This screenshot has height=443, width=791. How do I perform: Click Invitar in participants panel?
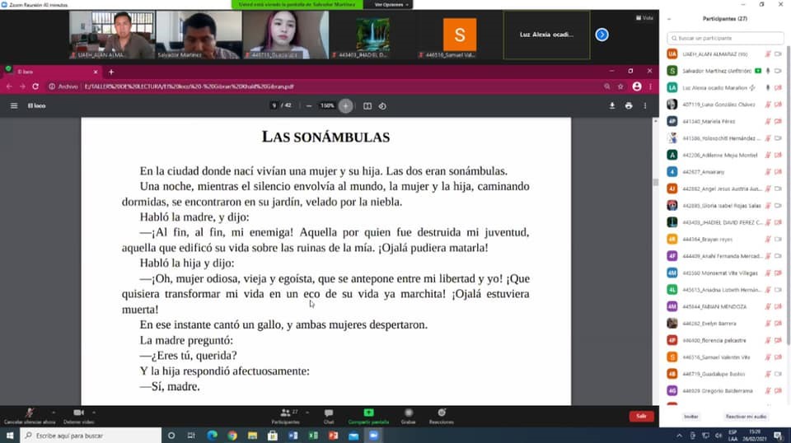690,417
